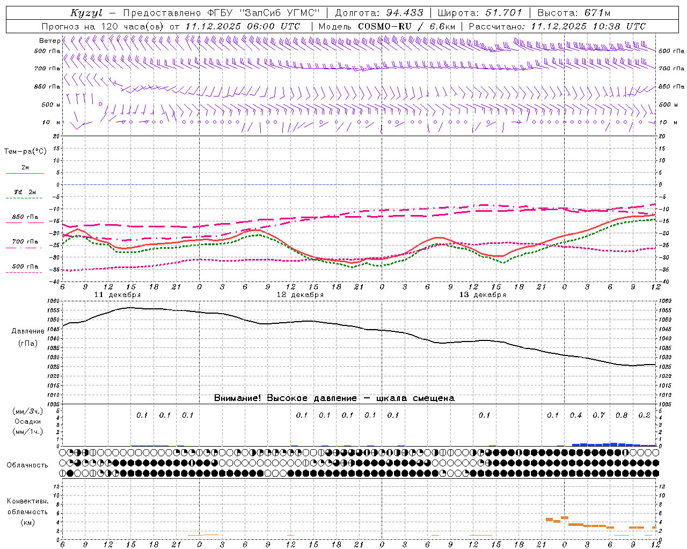Select the latitude value Широта: 51.701
The width and height of the screenshot is (687, 549).
coord(480,13)
